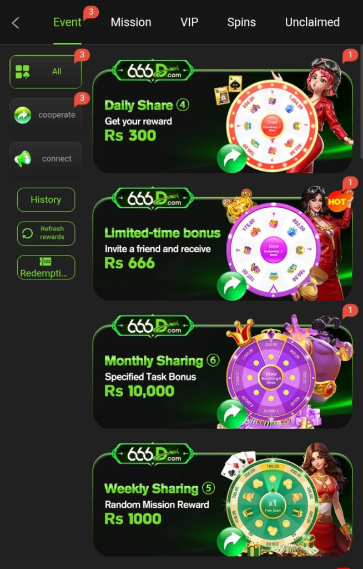Click the cooperate share icon in sidebar

point(23,115)
